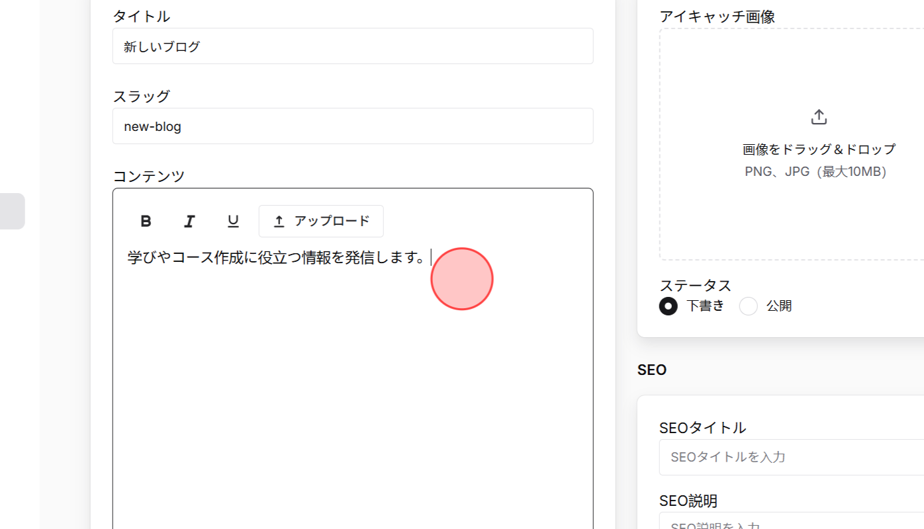Click the upload icon inside the image drop zone
Viewport: 924px width, 529px height.
click(x=818, y=116)
